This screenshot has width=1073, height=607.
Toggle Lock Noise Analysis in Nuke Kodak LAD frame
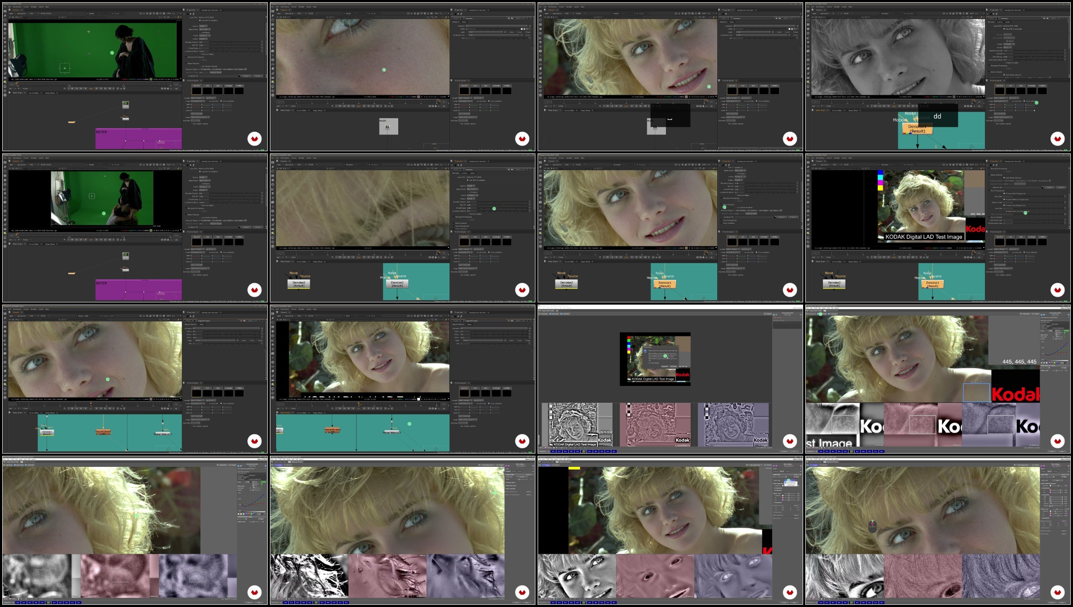pyautogui.click(x=1004, y=178)
